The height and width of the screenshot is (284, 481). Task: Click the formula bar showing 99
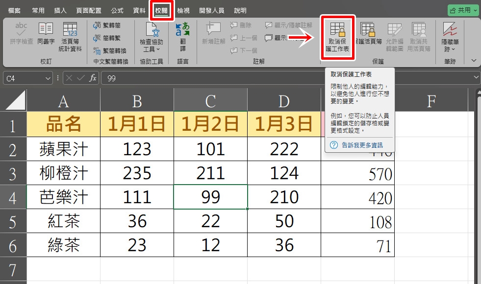coord(212,78)
